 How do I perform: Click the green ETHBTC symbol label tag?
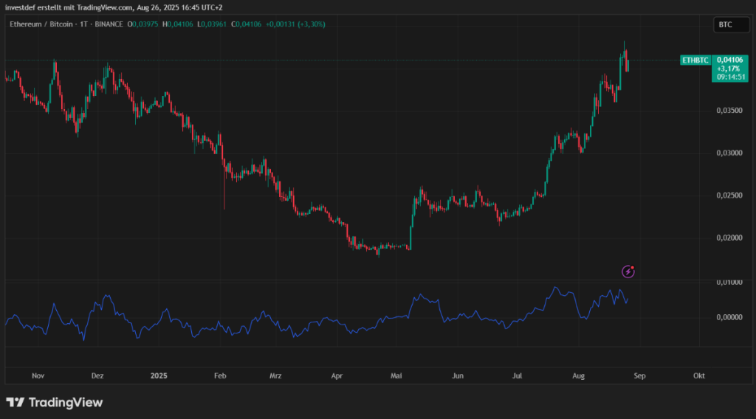coord(695,60)
